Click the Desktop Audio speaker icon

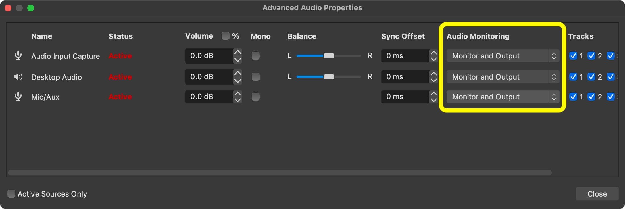18,77
